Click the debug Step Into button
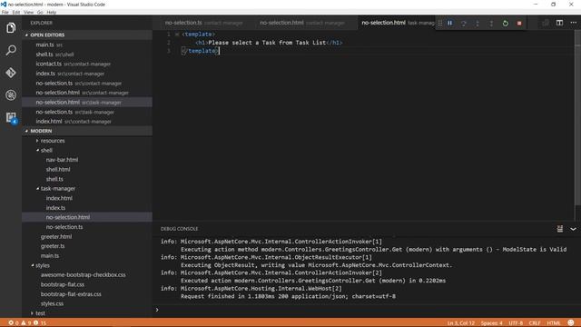581x327 pixels. click(478, 23)
